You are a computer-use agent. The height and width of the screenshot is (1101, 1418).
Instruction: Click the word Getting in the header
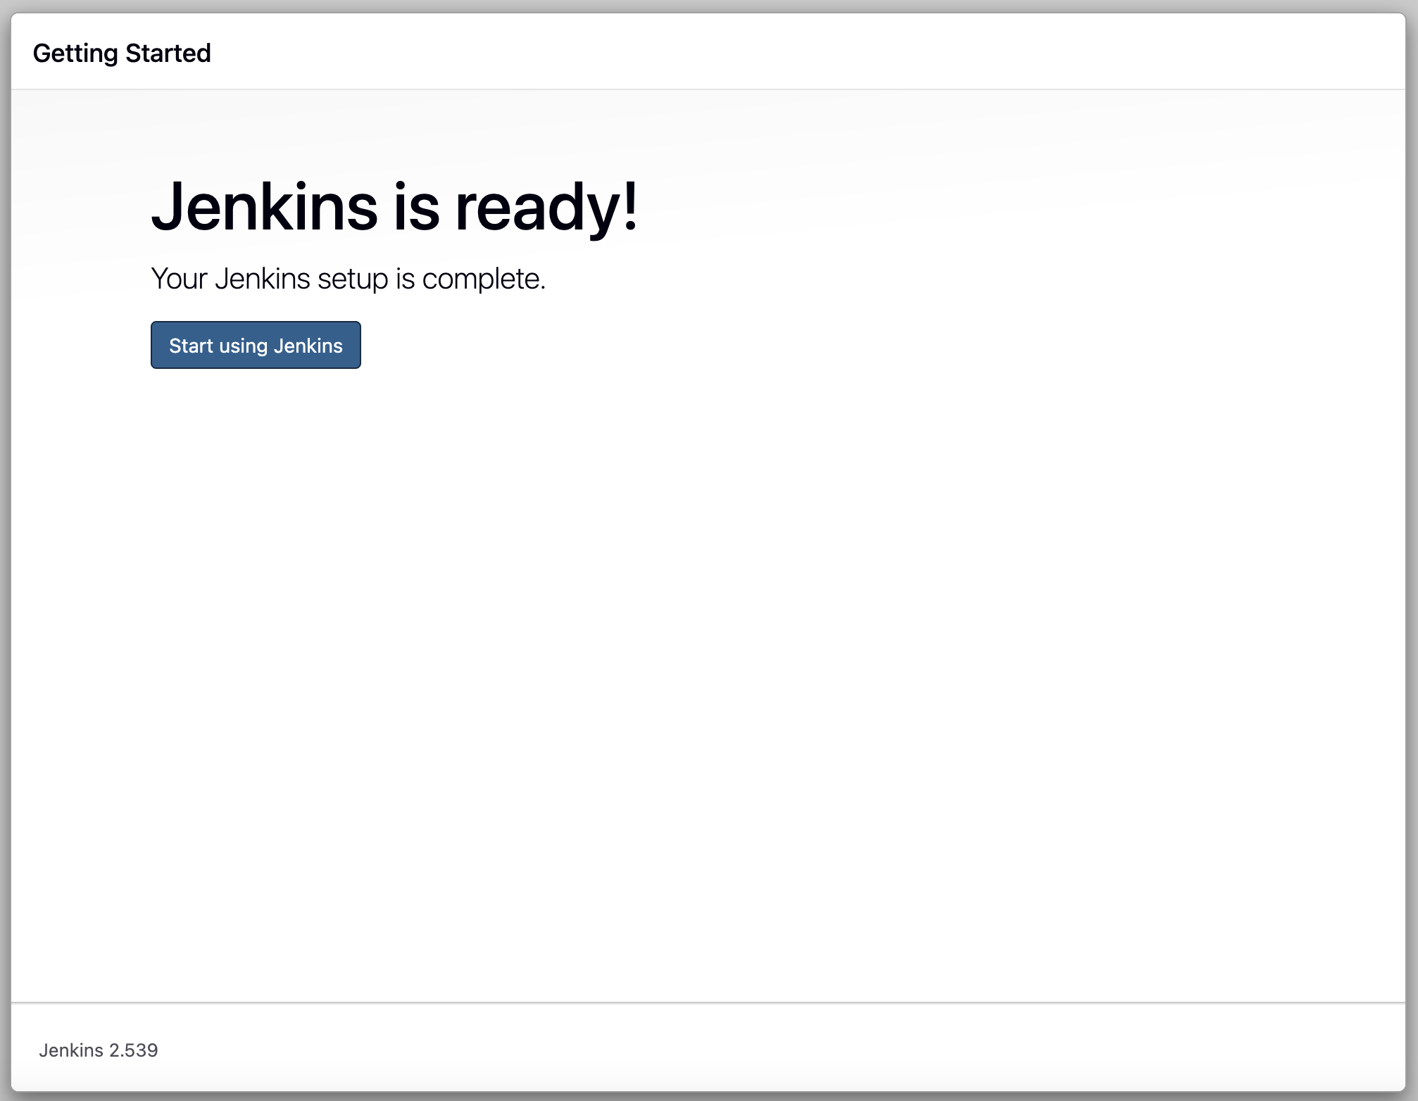tap(75, 53)
